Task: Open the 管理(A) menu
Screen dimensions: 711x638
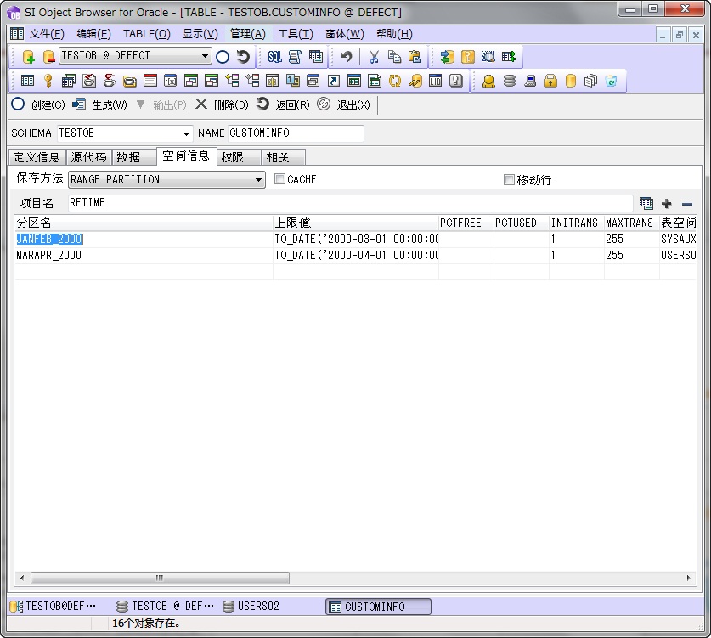Action: [x=248, y=34]
